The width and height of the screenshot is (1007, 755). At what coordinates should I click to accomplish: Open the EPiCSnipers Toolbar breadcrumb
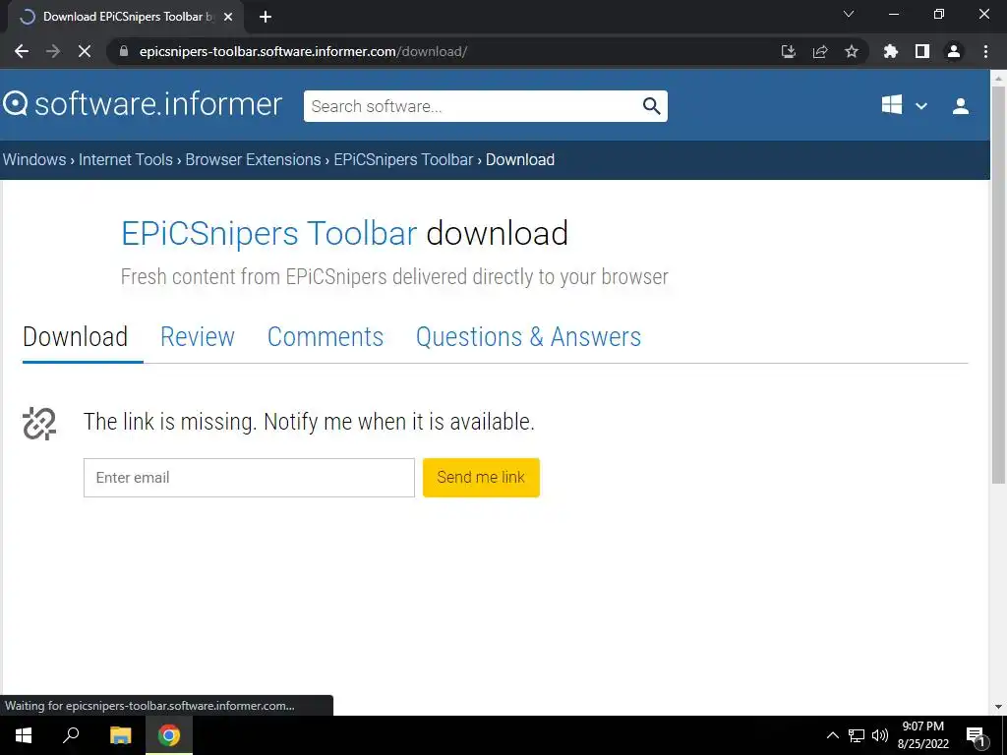403,160
